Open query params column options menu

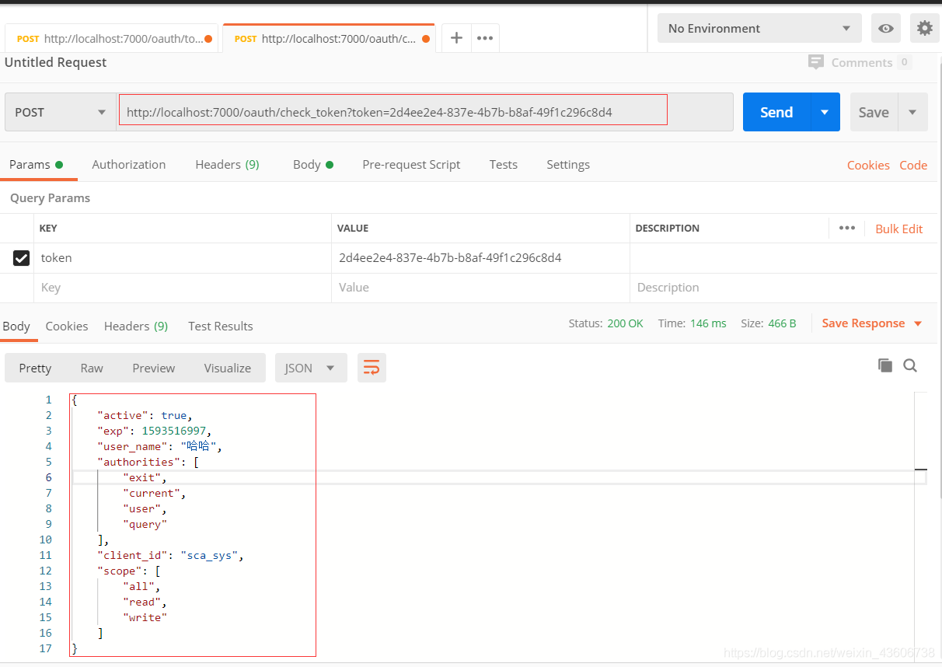[x=847, y=228]
